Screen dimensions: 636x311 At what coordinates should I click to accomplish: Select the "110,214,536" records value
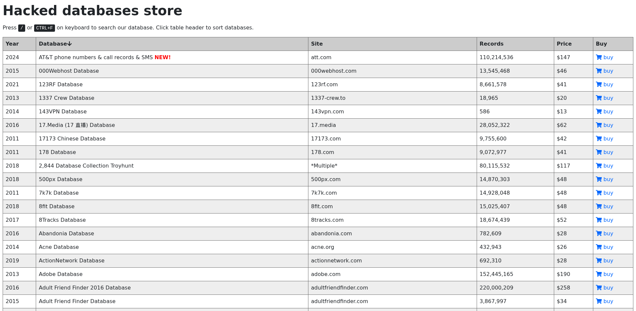point(496,58)
